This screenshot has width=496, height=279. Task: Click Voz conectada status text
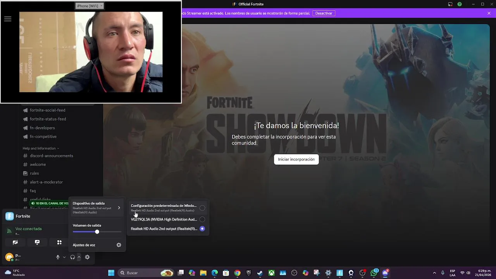tap(28, 229)
